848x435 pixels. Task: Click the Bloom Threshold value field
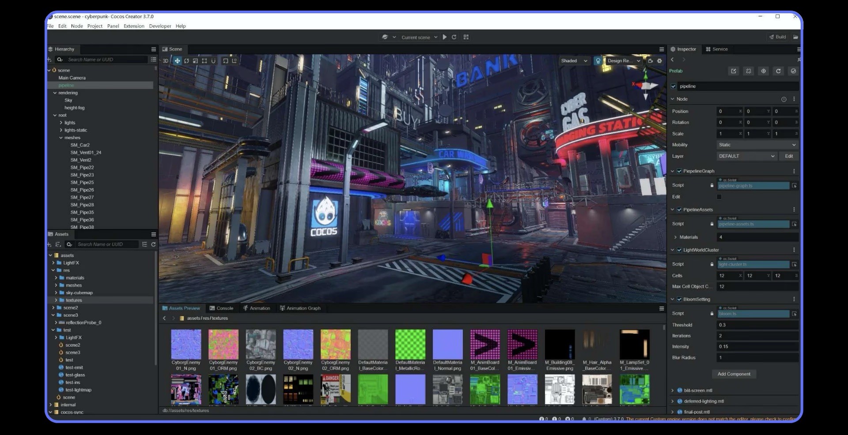[x=757, y=325]
